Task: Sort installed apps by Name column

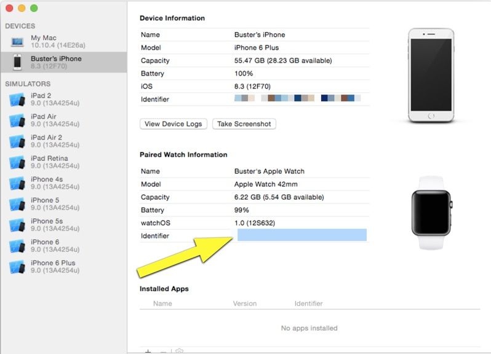Action: coord(162,304)
